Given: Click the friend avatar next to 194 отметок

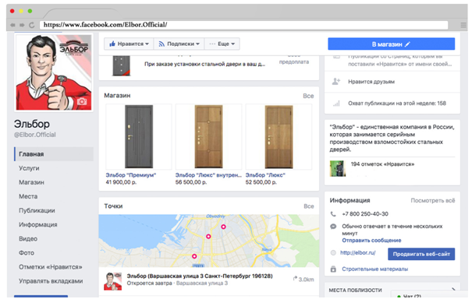Looking at the screenshot, I should (x=338, y=168).
